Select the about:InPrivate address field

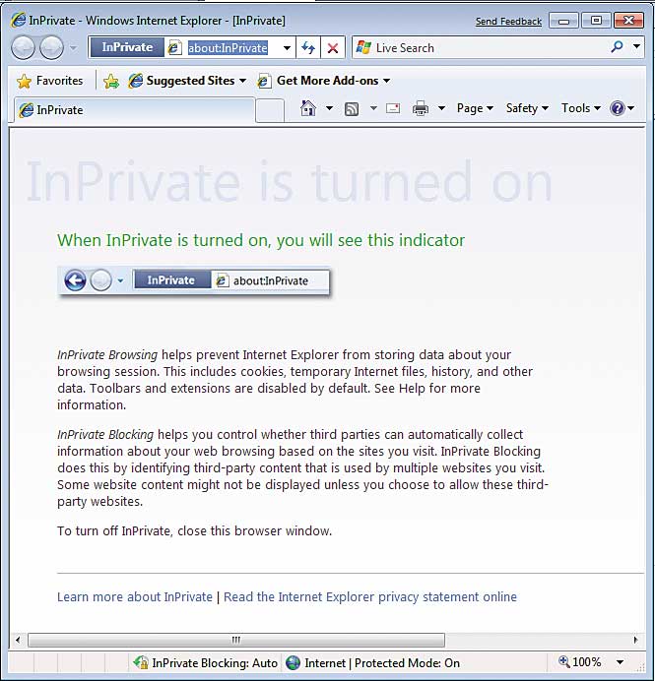click(228, 48)
